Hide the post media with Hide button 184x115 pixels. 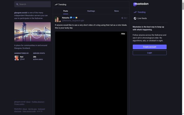tap(123, 34)
